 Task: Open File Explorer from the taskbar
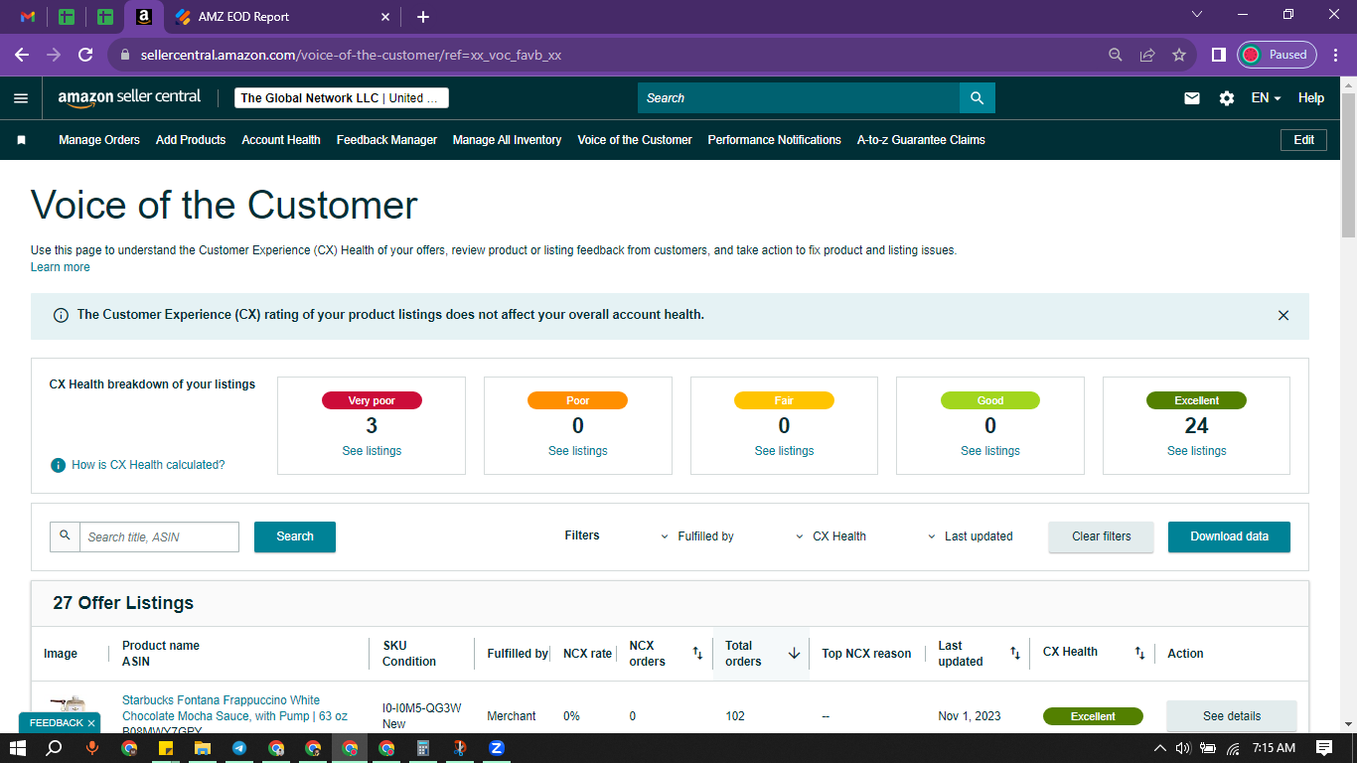(x=203, y=748)
